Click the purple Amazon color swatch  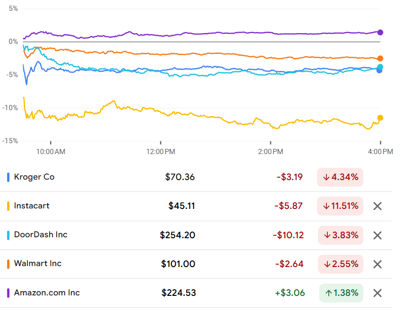[x=8, y=293]
